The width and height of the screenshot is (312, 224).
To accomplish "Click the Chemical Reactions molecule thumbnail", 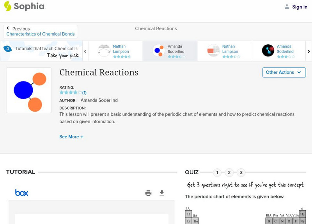I will (29, 90).
